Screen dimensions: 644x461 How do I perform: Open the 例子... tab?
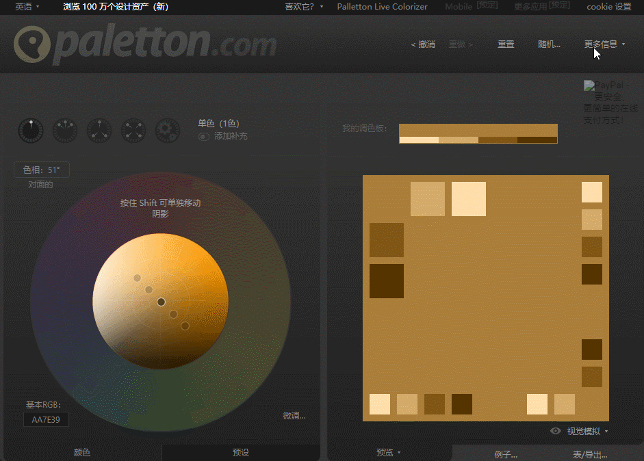coord(506,454)
